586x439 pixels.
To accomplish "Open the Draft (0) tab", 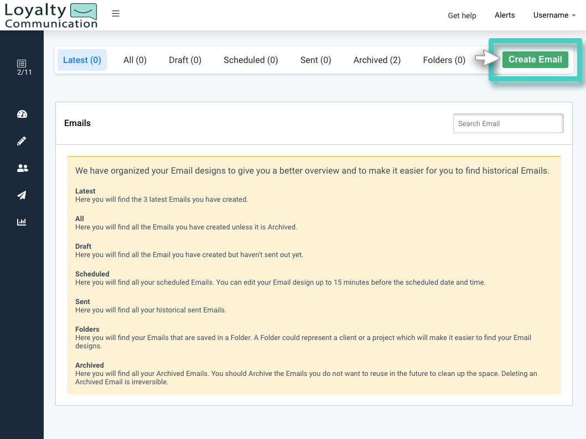I will [185, 60].
